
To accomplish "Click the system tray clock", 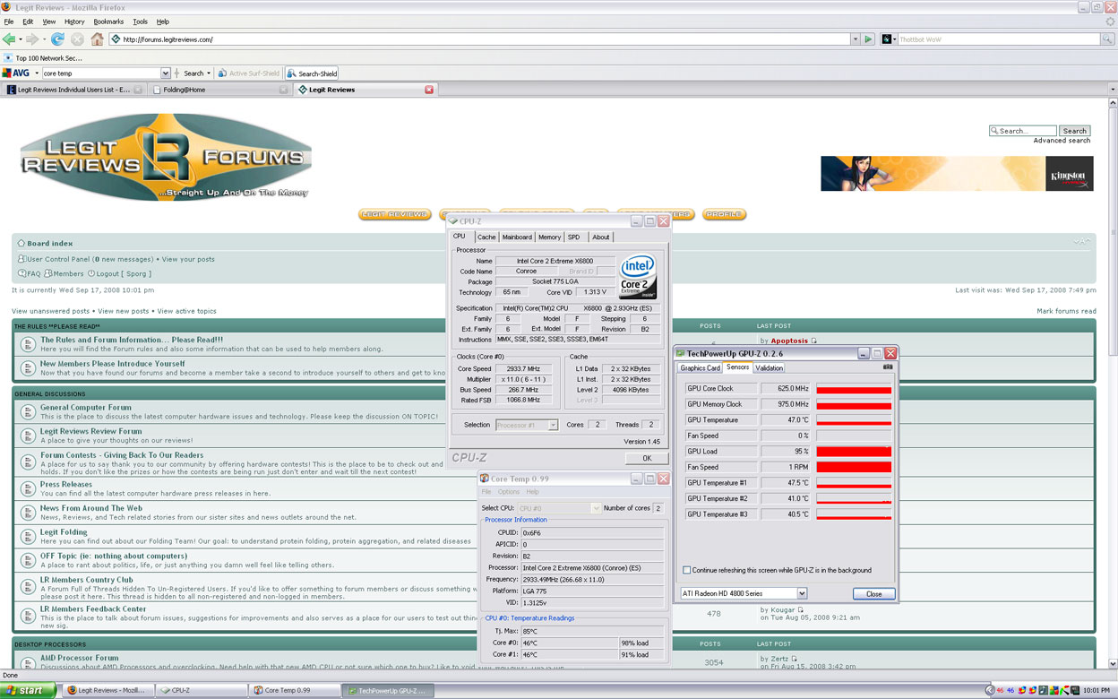I will (1097, 691).
